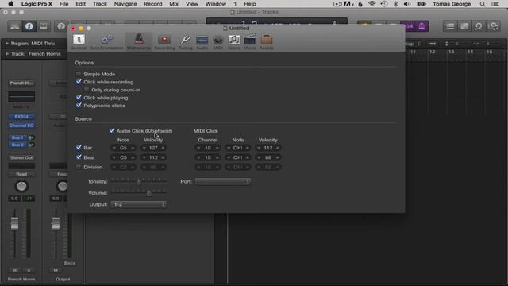The height and width of the screenshot is (286, 508).
Task: Open Bluetooth status menu
Action: [x=395, y=4]
